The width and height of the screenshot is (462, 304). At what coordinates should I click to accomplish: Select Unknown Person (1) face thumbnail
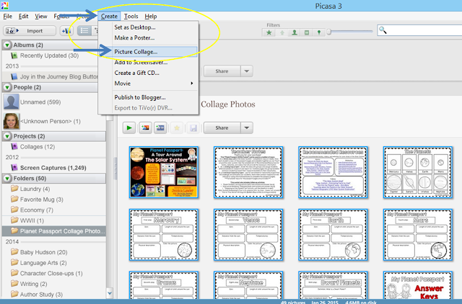pos(12,121)
